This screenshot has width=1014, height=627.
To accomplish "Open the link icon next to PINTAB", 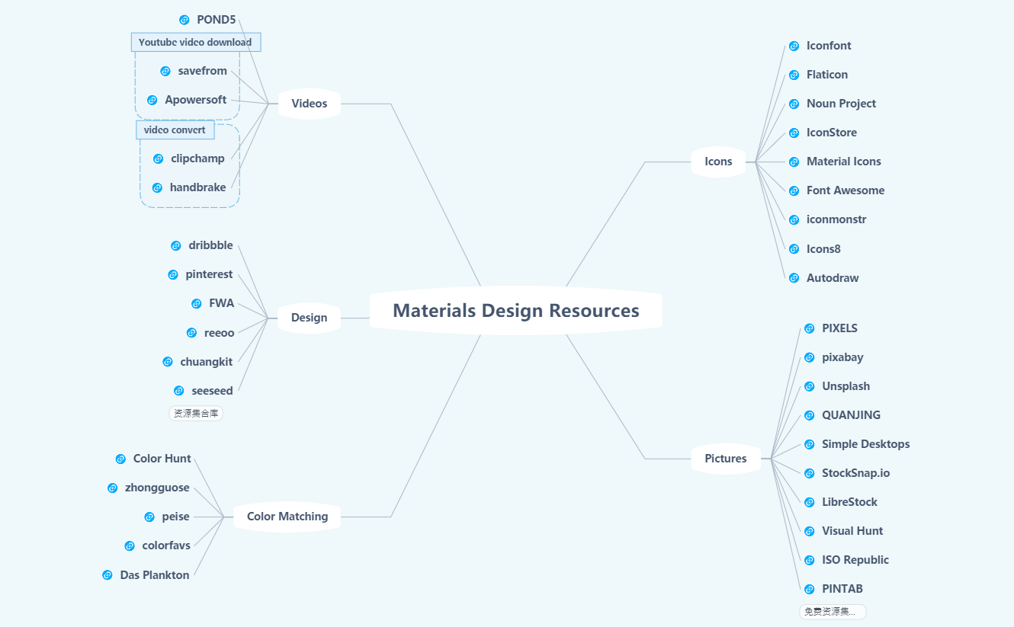I will [810, 589].
